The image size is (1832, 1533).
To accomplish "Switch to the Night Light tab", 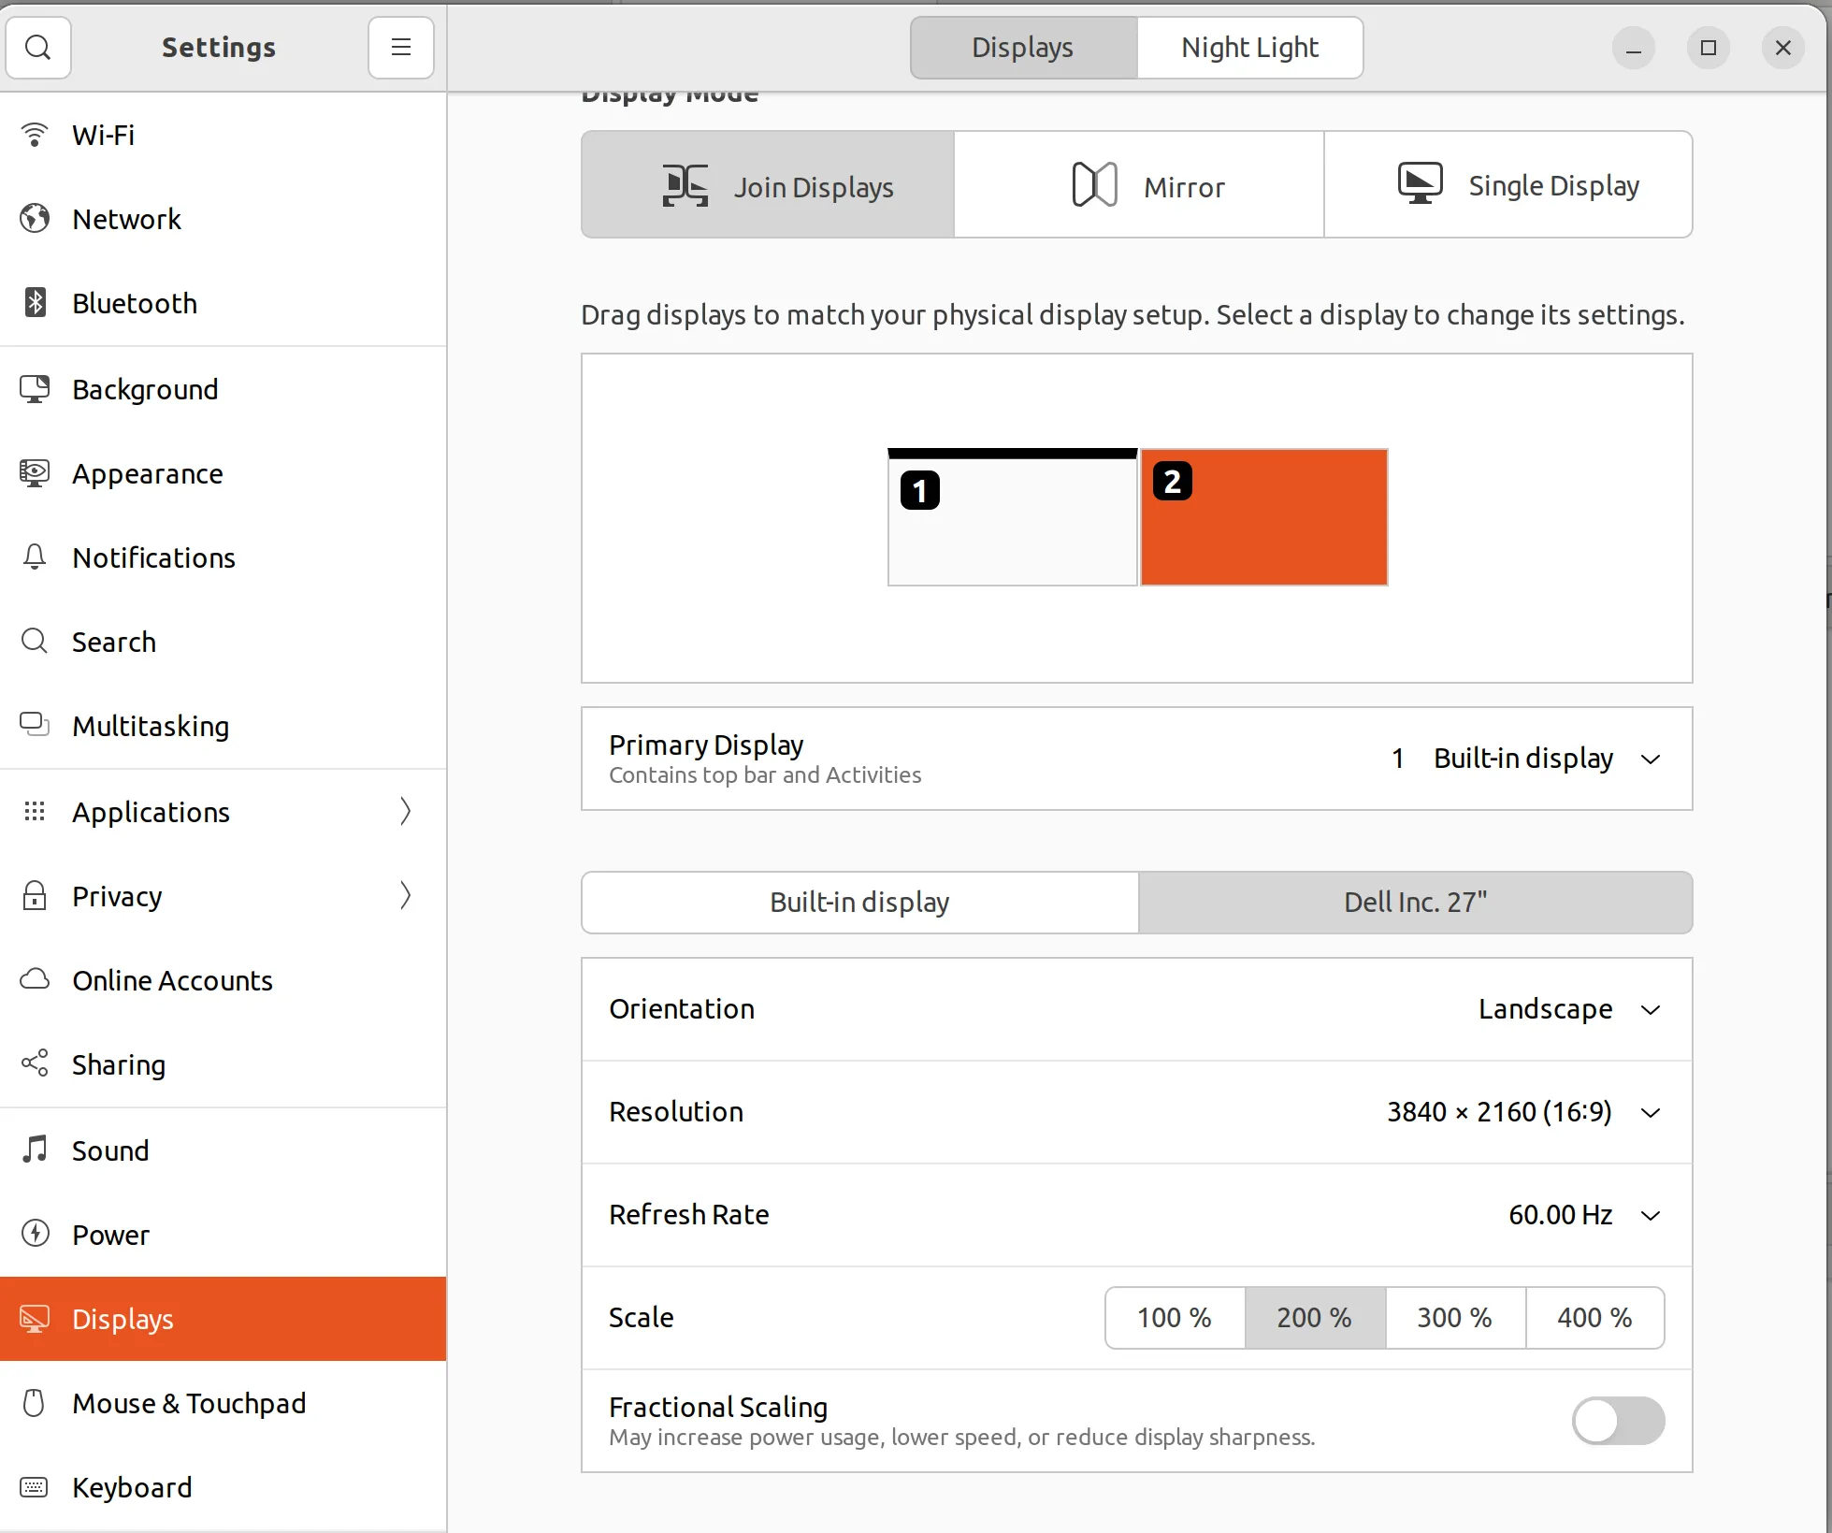I will pyautogui.click(x=1249, y=47).
